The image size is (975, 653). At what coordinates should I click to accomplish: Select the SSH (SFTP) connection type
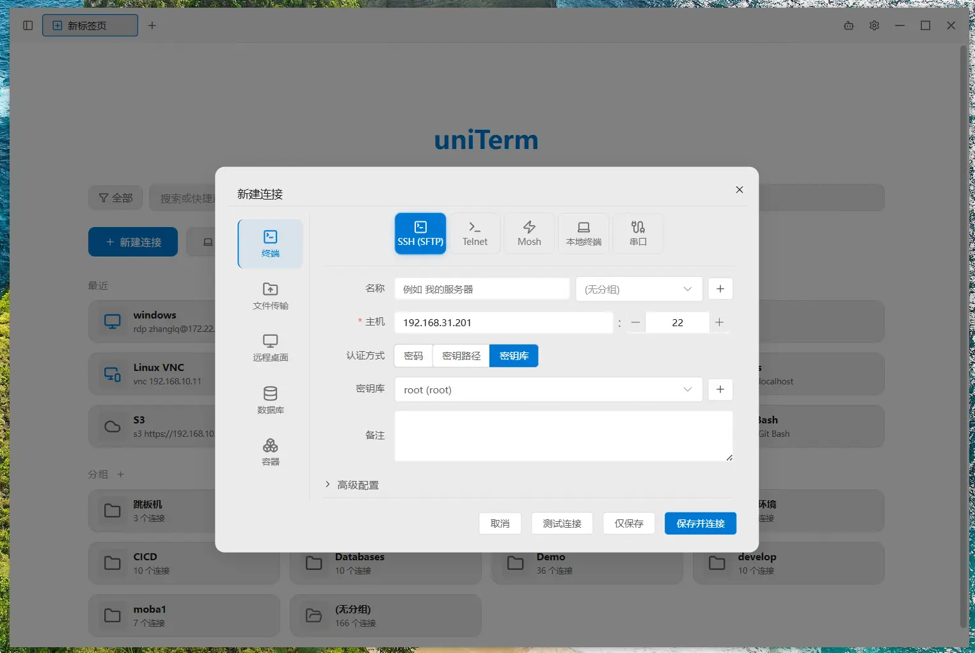click(x=420, y=233)
